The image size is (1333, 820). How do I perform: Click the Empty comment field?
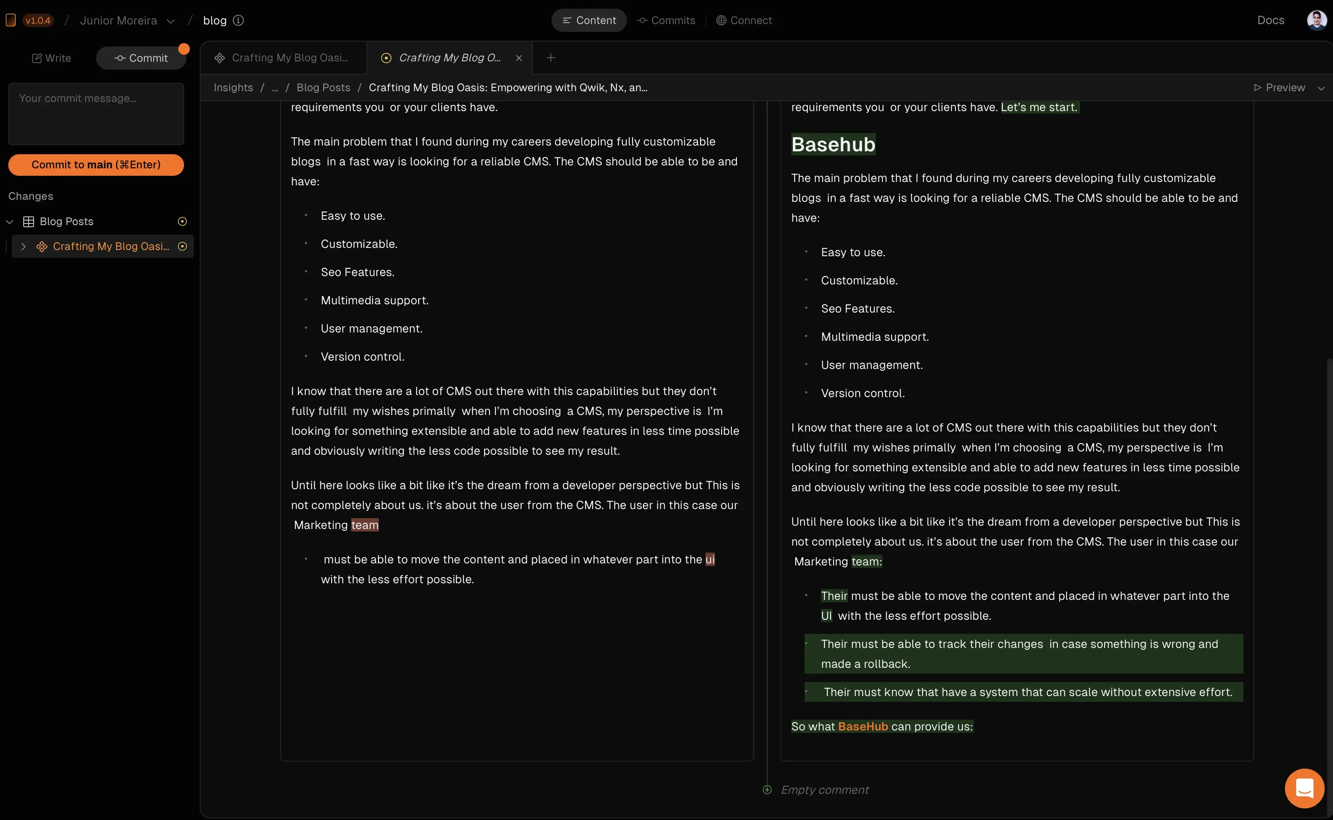pos(824,790)
